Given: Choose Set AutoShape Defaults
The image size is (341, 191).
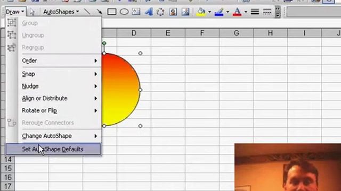Looking at the screenshot, I should 53,149.
